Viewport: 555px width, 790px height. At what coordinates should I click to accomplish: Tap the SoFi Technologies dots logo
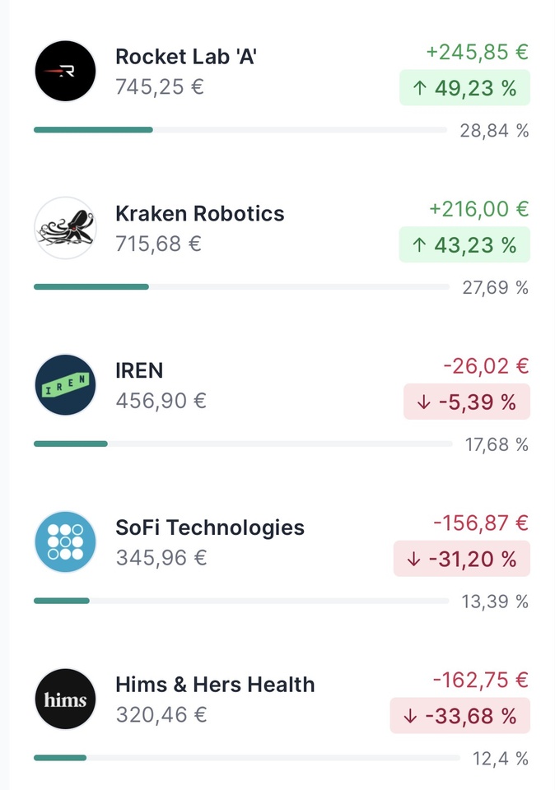pos(65,542)
